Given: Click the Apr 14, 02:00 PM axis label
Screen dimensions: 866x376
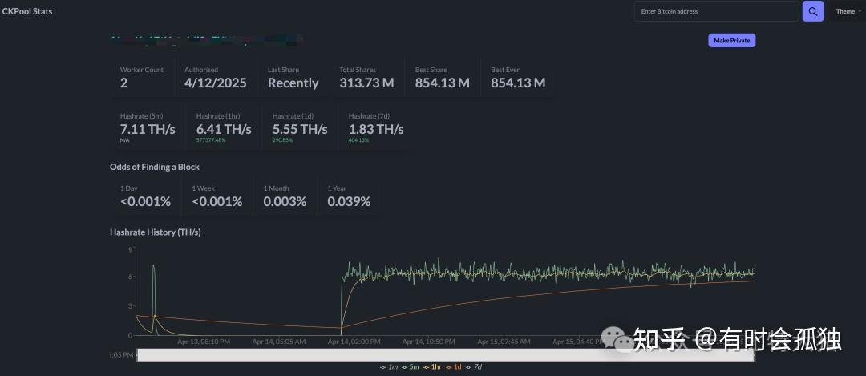Looking at the screenshot, I should pos(354,342).
